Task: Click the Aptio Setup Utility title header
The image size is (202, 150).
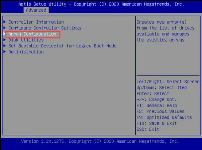Action: (x=101, y=4)
